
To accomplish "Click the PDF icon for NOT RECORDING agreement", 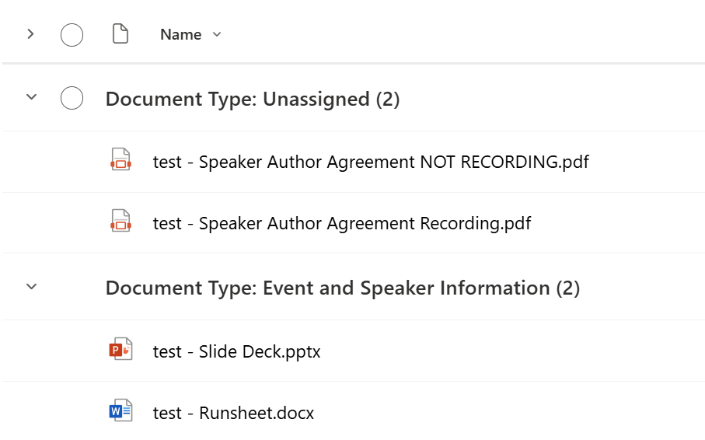I will click(x=120, y=161).
